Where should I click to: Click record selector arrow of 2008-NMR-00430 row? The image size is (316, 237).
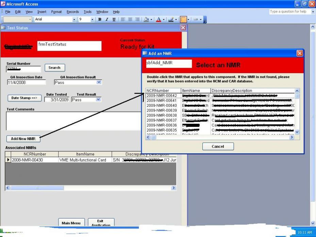click(8, 160)
